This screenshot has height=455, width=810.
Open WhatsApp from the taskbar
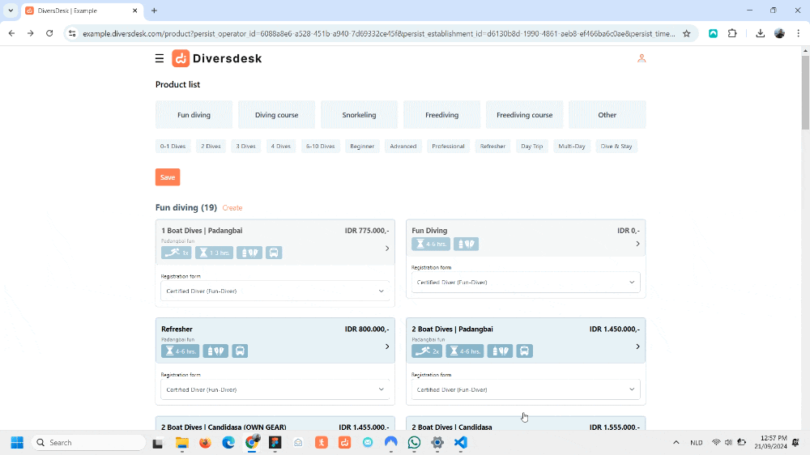pyautogui.click(x=414, y=443)
